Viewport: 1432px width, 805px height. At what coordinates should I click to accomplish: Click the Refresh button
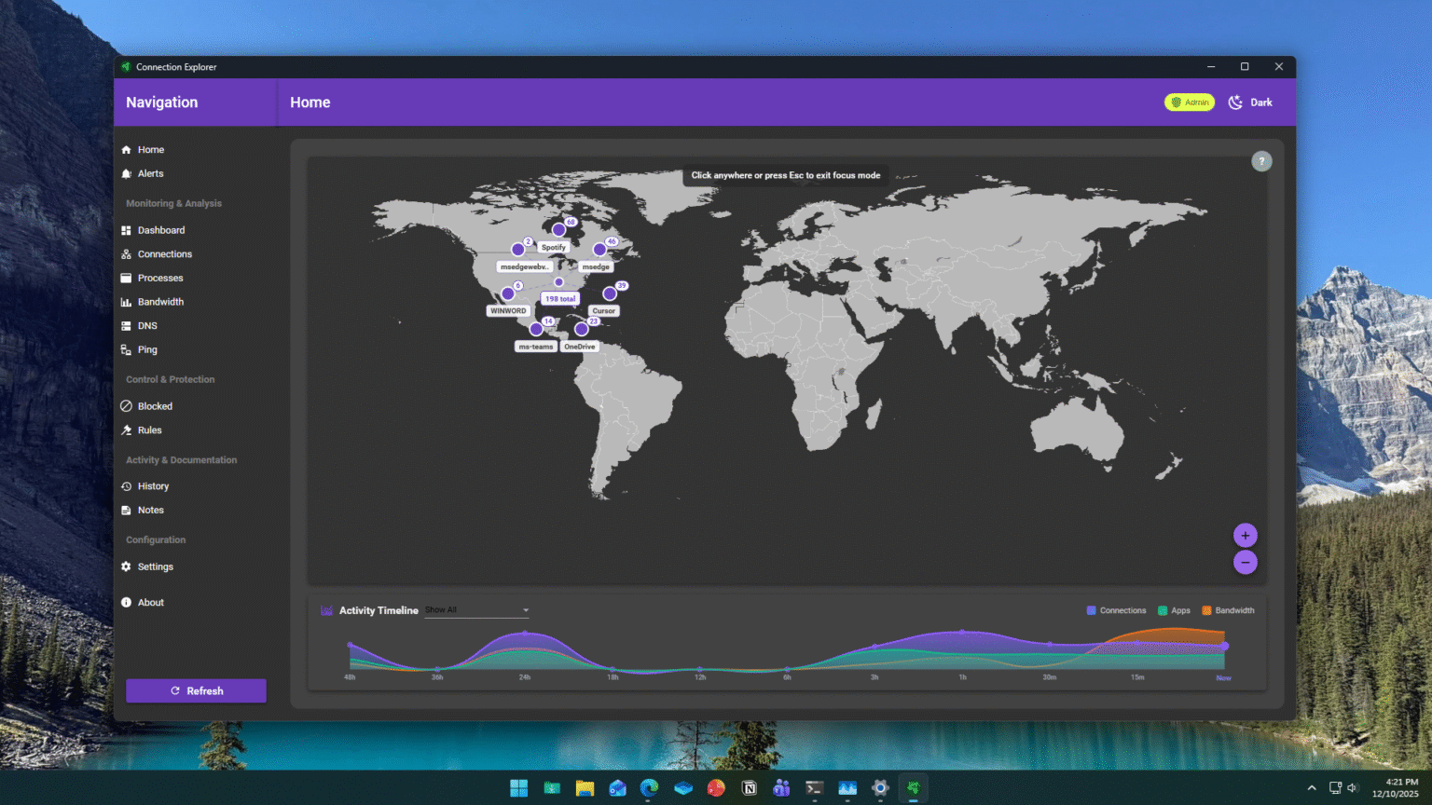click(x=196, y=690)
